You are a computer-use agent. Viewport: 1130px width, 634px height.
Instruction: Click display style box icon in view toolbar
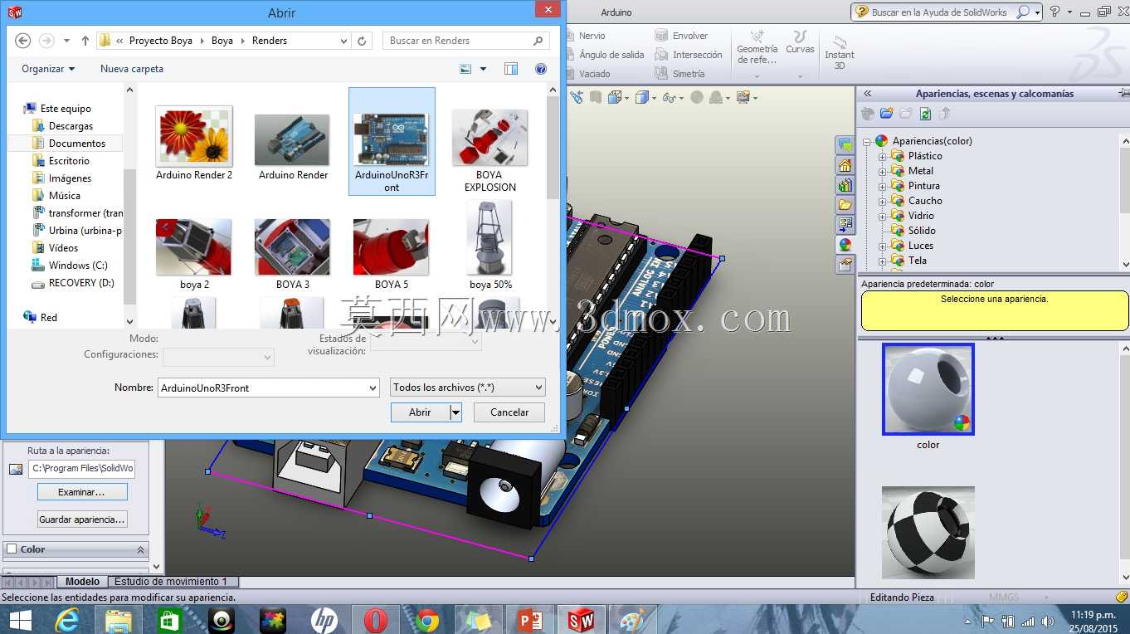click(x=641, y=98)
